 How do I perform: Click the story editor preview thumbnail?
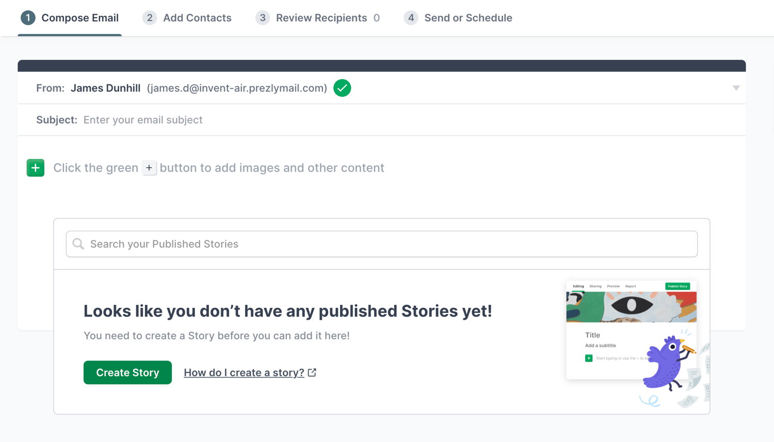coord(631,330)
